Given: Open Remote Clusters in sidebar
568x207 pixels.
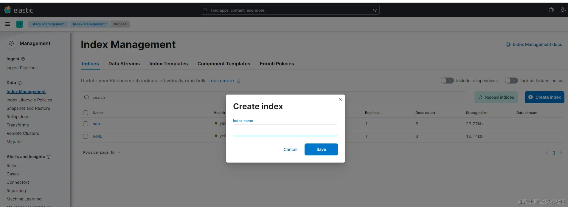Looking at the screenshot, I should (23, 133).
